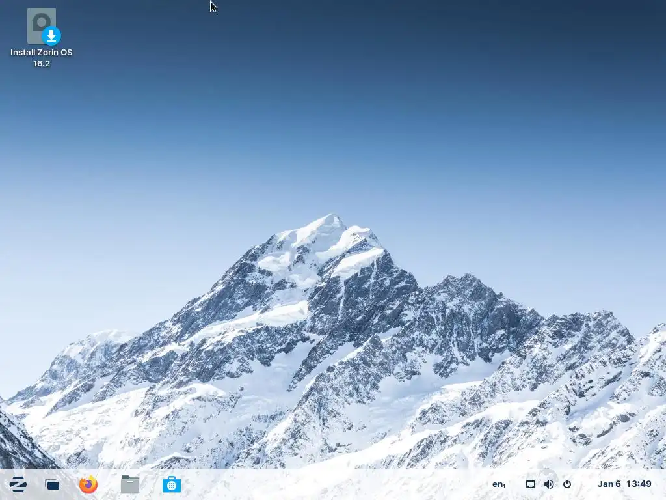Viewport: 666px width, 500px height.
Task: Open the Jan 6 13:49 clock calendar
Action: tap(624, 484)
